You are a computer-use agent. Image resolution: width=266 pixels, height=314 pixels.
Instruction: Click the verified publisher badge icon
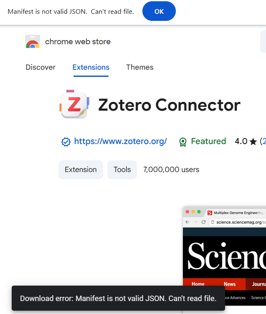pos(66,142)
